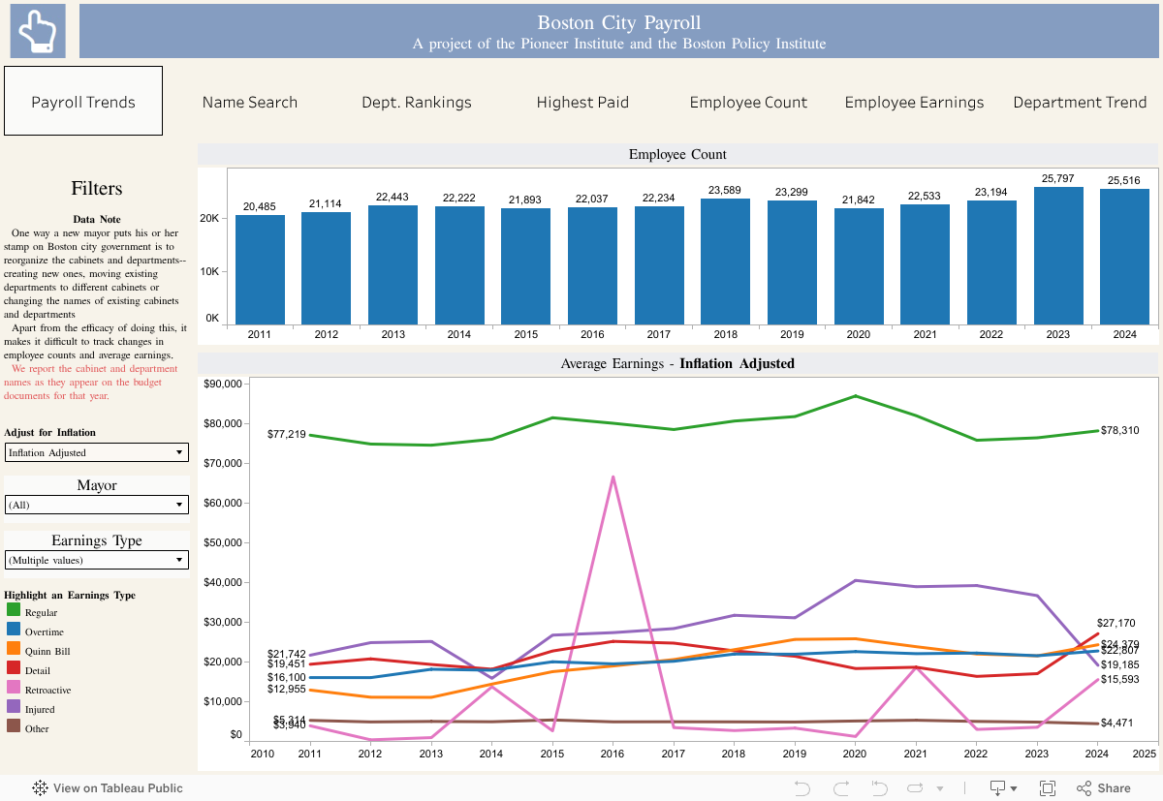Select the 2023 employee count bar
This screenshot has height=801, width=1163.
[1058, 256]
